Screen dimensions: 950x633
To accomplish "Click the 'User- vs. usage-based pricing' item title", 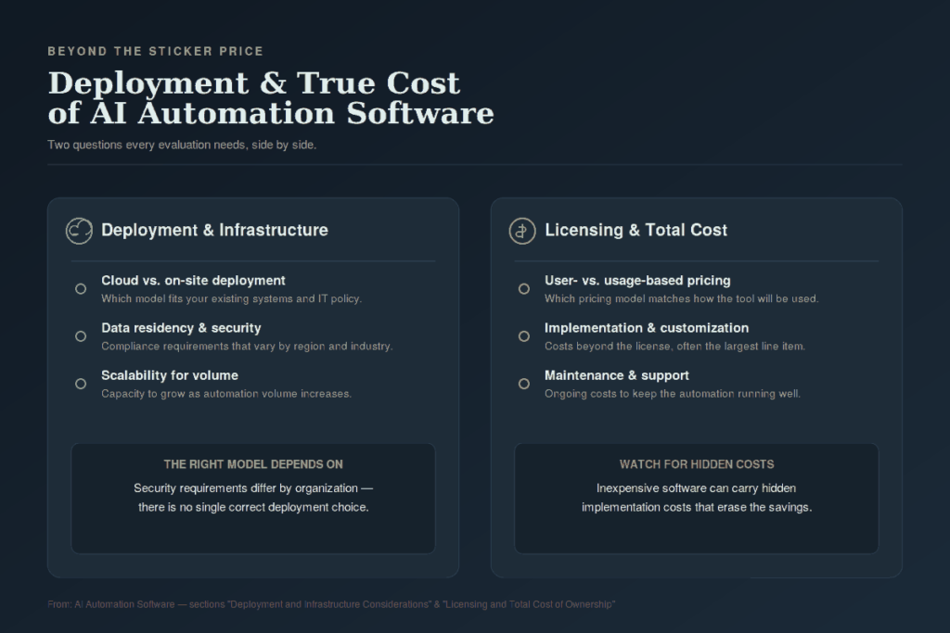I will [x=637, y=280].
